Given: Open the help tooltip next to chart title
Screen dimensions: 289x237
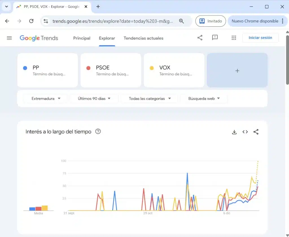Looking at the screenshot, I should pyautogui.click(x=98, y=131).
